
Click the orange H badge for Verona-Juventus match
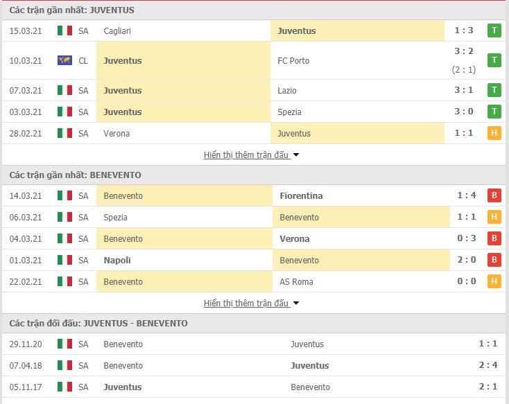(x=494, y=133)
